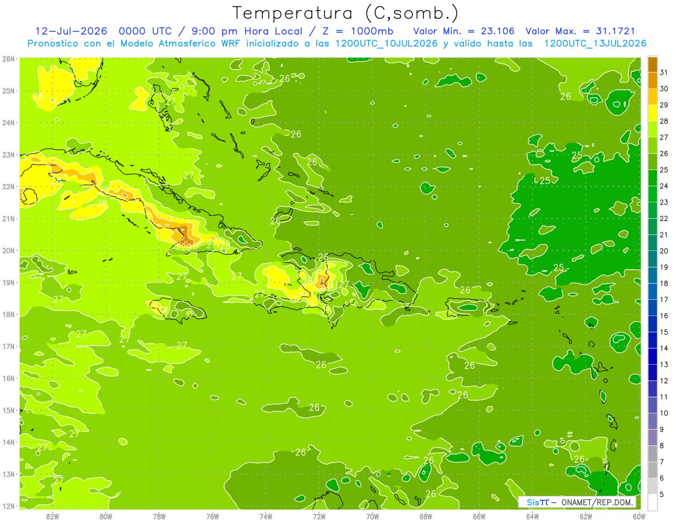
Task: Click the "14N" latitude axis label
Action: pos(8,442)
